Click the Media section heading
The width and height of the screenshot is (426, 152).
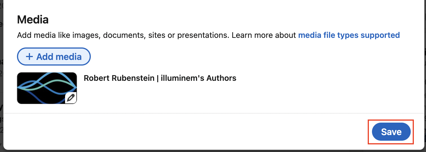(x=33, y=20)
